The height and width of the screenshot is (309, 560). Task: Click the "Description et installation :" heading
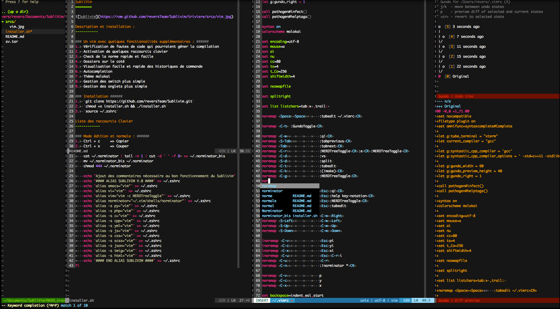coord(105,27)
